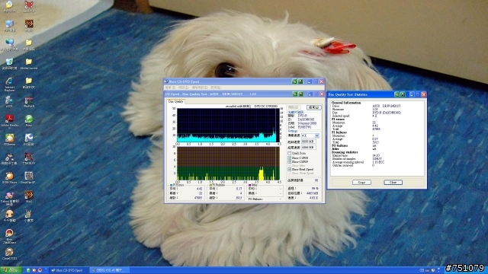Open the Adobe Reader desktop shortcut

pos(9,121)
